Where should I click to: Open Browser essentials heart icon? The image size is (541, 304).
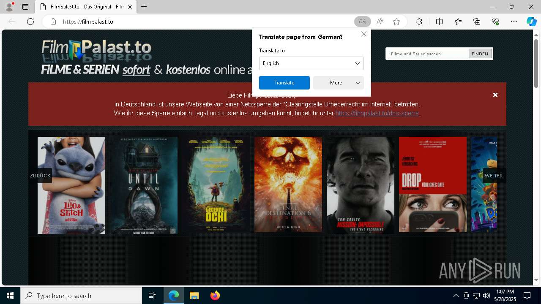coord(495,22)
